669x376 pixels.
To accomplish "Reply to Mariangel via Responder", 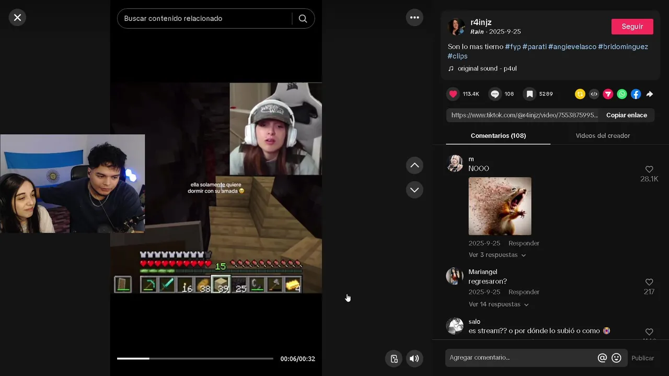I will 524,292.
